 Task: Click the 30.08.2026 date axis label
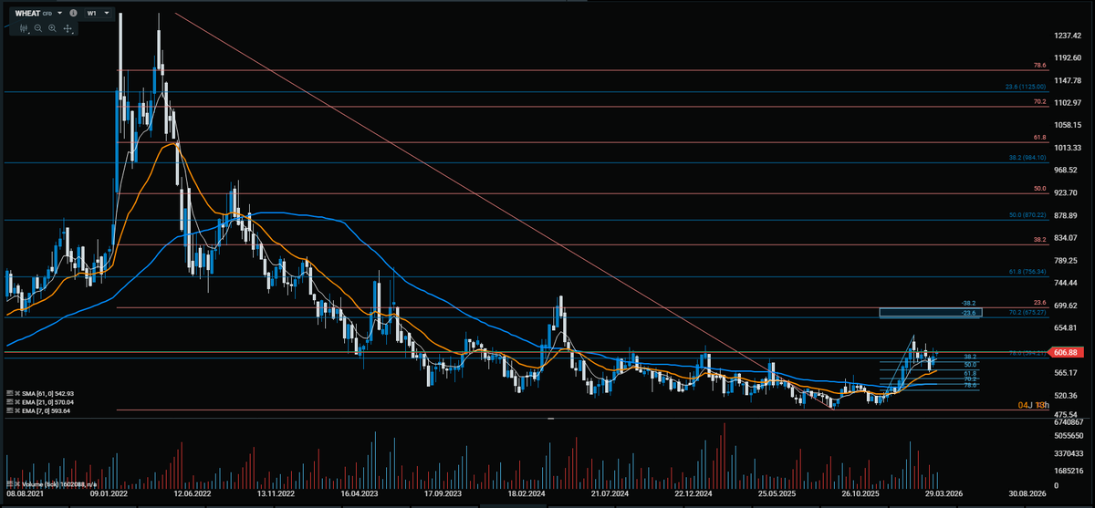point(1026,493)
